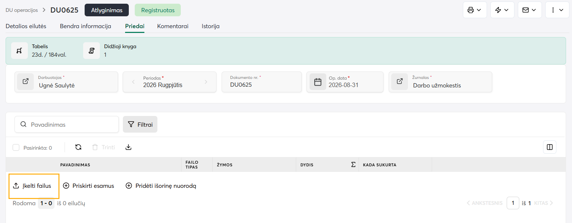Sort by Pavadinimas column header
Image resolution: width=572 pixels, height=223 pixels.
[x=75, y=165]
